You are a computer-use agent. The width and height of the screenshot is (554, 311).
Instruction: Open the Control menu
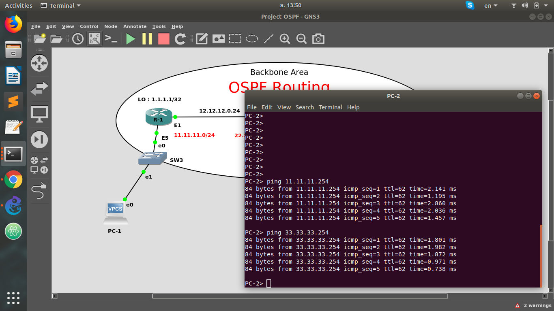(x=89, y=26)
